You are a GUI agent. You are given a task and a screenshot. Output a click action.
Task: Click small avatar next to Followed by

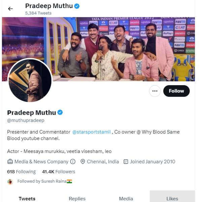point(10,181)
